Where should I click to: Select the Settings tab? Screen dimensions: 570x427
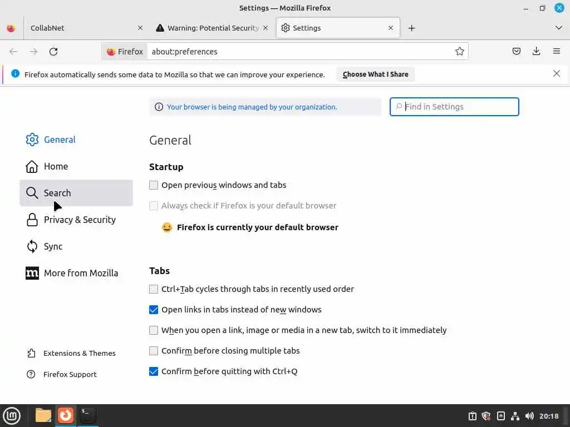click(x=338, y=28)
